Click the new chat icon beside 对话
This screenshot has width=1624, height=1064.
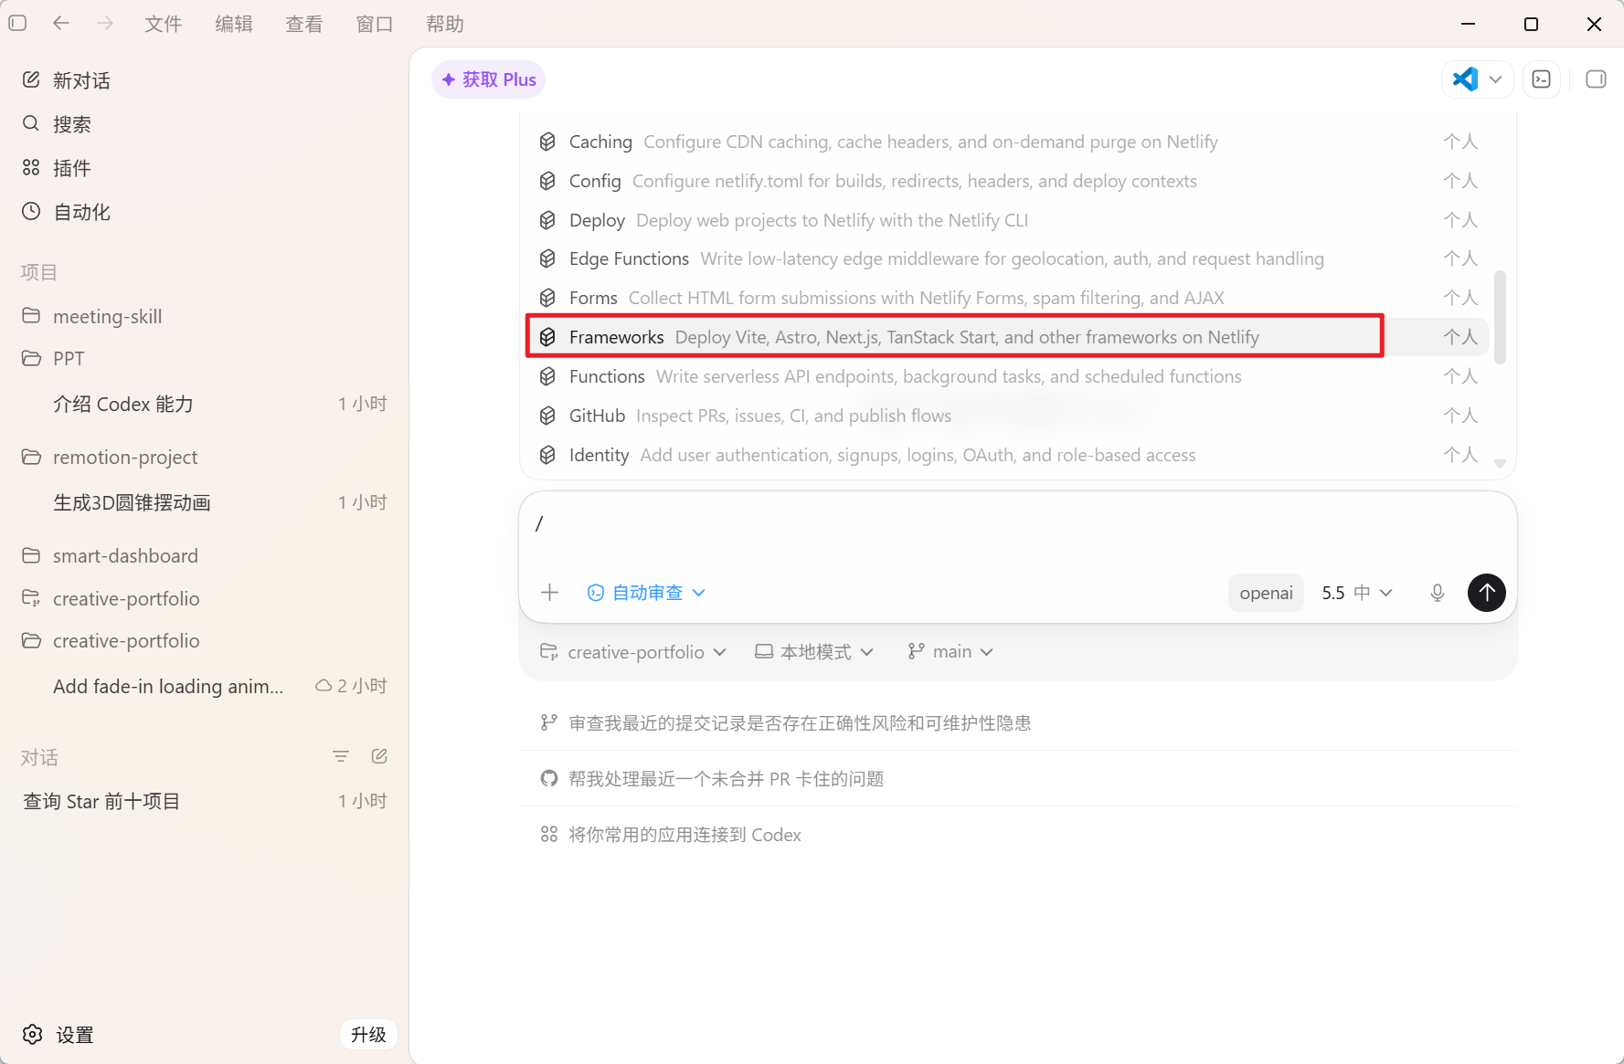point(379,756)
